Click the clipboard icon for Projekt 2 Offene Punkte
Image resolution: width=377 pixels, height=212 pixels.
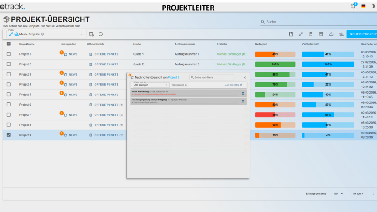[91, 64]
